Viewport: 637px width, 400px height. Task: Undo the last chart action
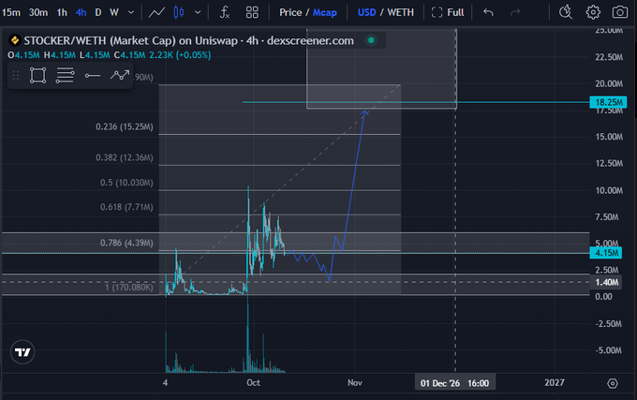click(x=488, y=12)
